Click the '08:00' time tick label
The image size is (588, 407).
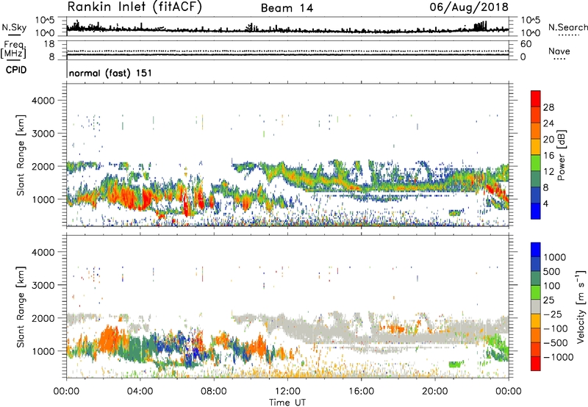click(x=214, y=392)
